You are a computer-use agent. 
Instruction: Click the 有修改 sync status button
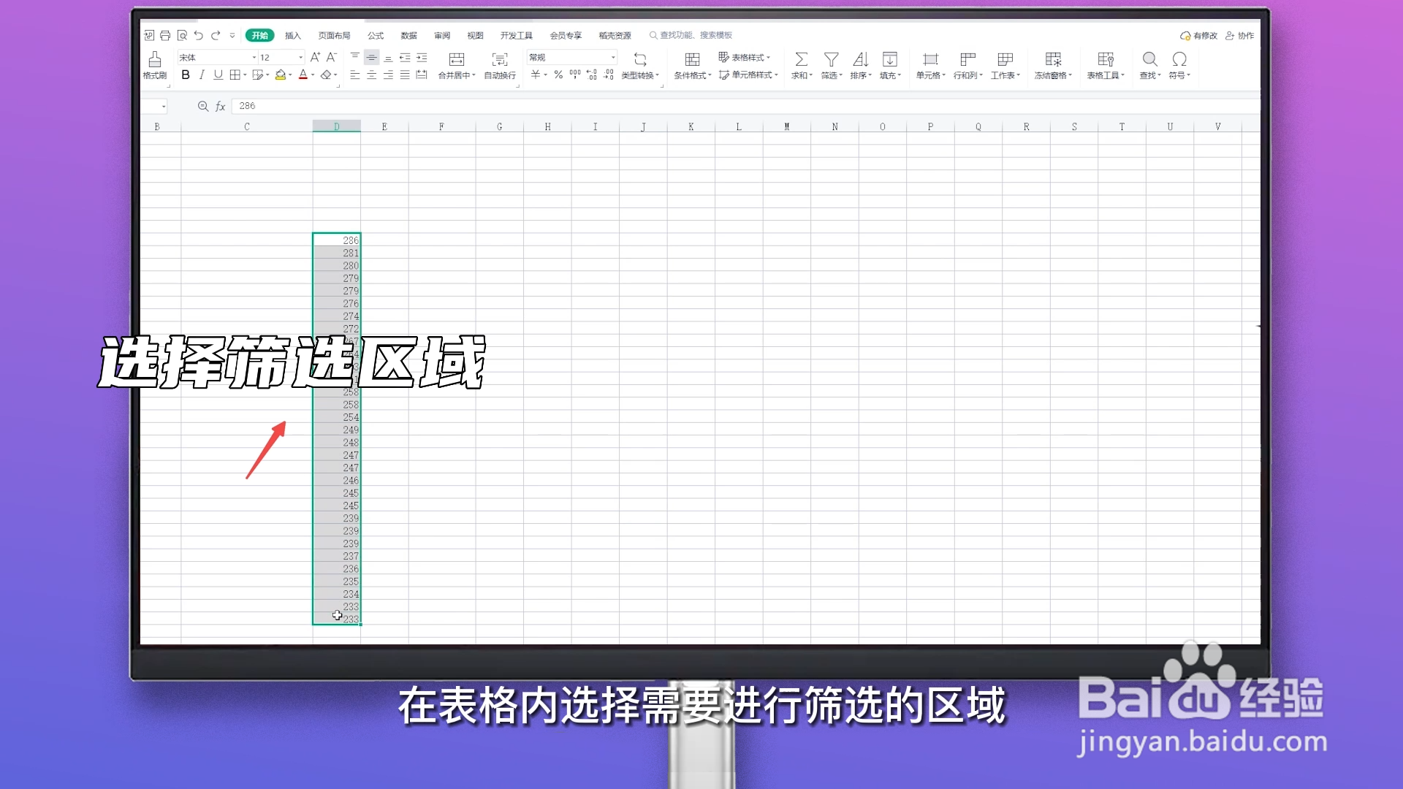click(x=1198, y=35)
